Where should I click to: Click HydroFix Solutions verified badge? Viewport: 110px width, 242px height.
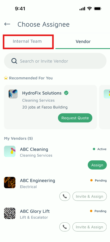[66, 93]
